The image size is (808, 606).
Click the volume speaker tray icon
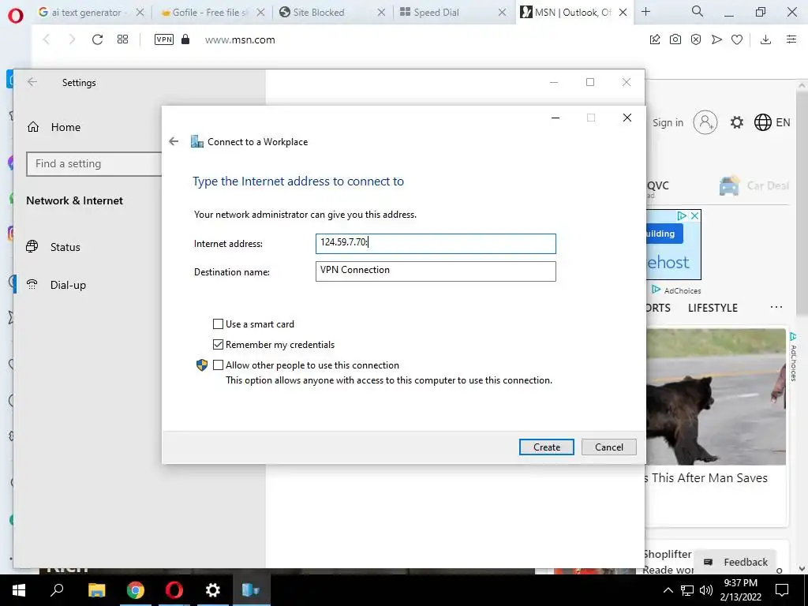coord(706,590)
